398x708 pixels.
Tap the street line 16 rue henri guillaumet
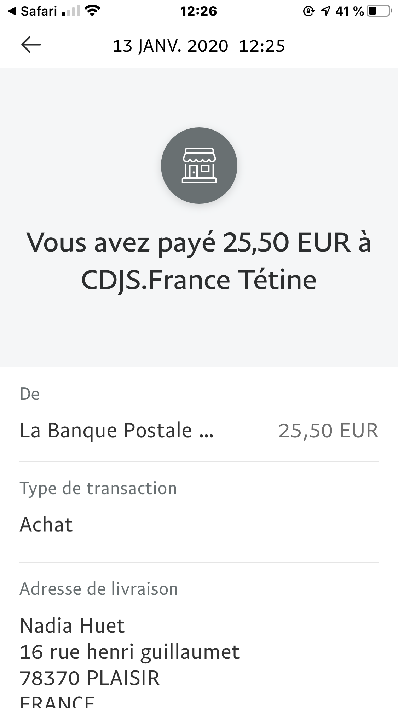pyautogui.click(x=129, y=652)
